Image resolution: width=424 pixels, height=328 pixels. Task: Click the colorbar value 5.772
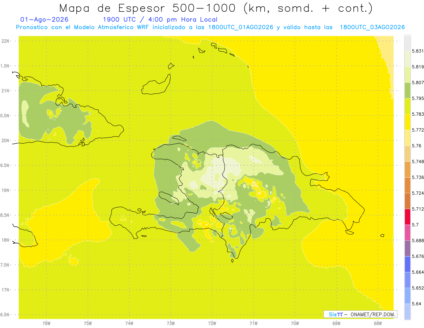(418, 130)
